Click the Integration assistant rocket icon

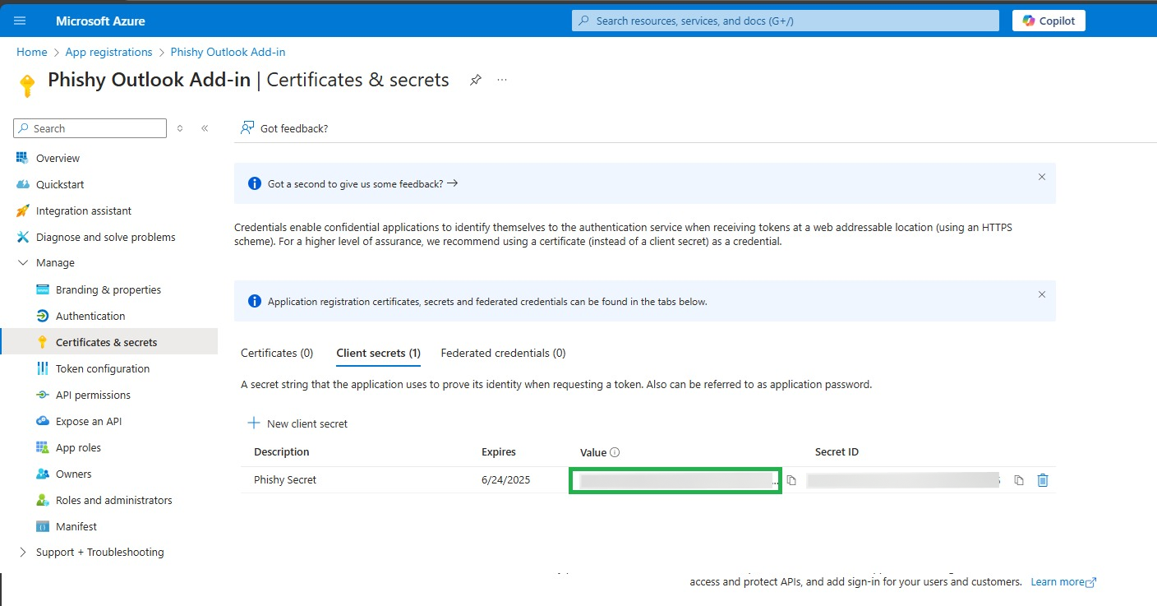pos(22,210)
